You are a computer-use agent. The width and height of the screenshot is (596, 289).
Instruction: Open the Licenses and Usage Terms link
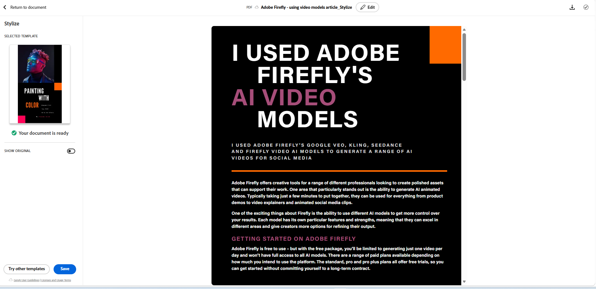point(56,280)
